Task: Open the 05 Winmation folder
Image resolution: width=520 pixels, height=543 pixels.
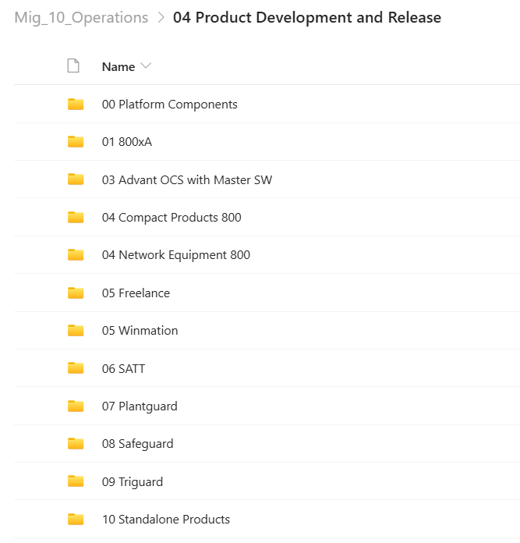Action: click(x=140, y=330)
